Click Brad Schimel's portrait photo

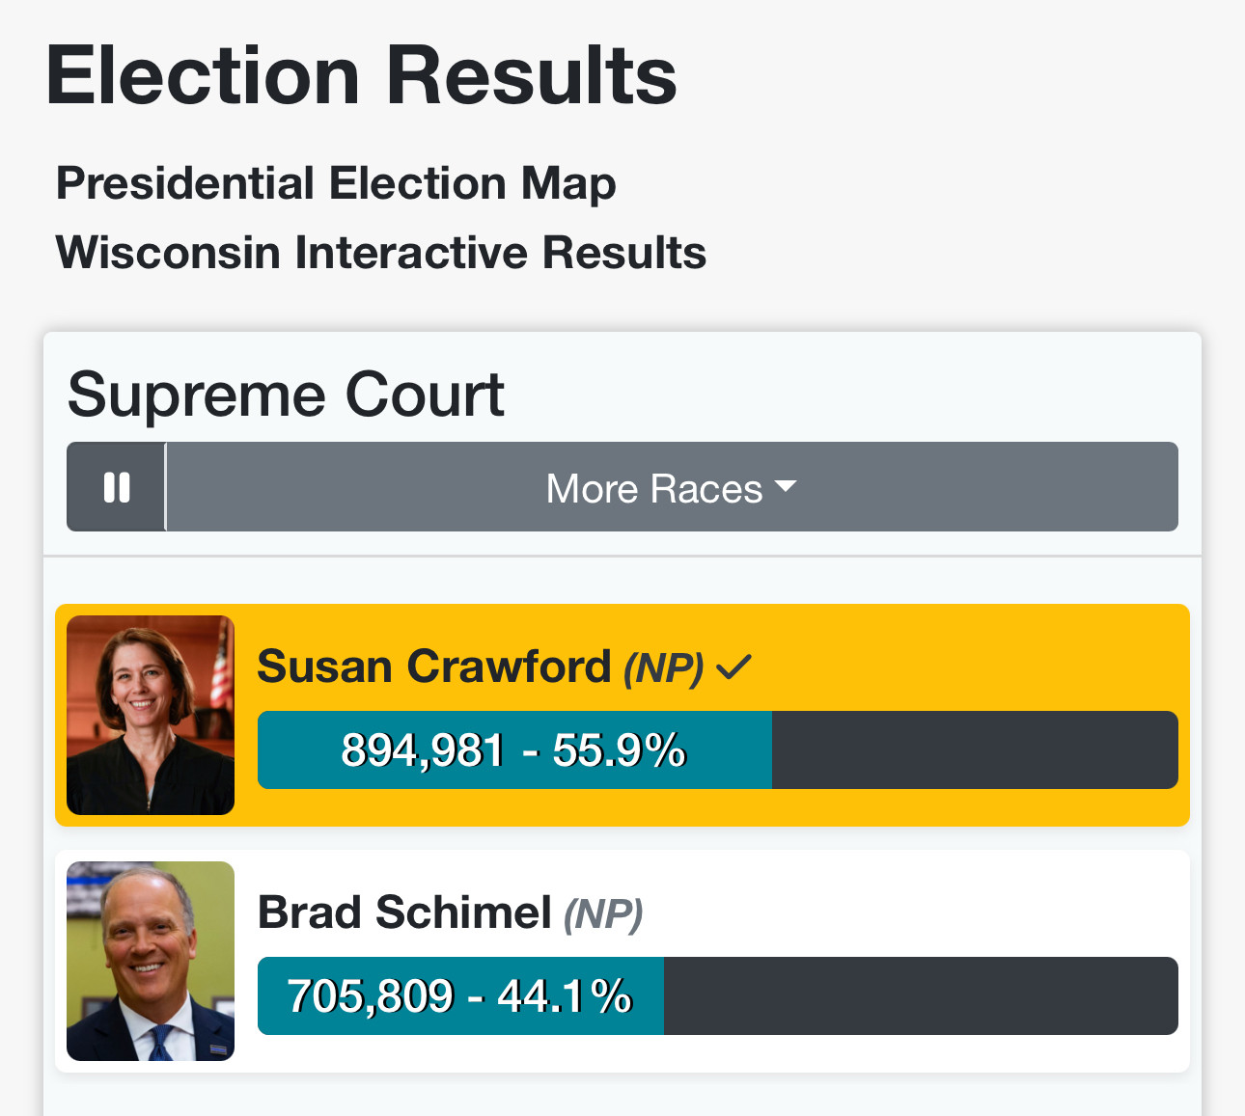pos(151,961)
